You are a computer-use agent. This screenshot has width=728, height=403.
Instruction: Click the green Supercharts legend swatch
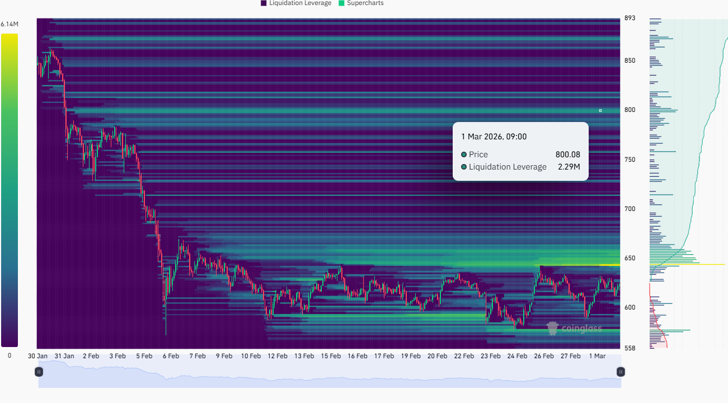click(341, 3)
